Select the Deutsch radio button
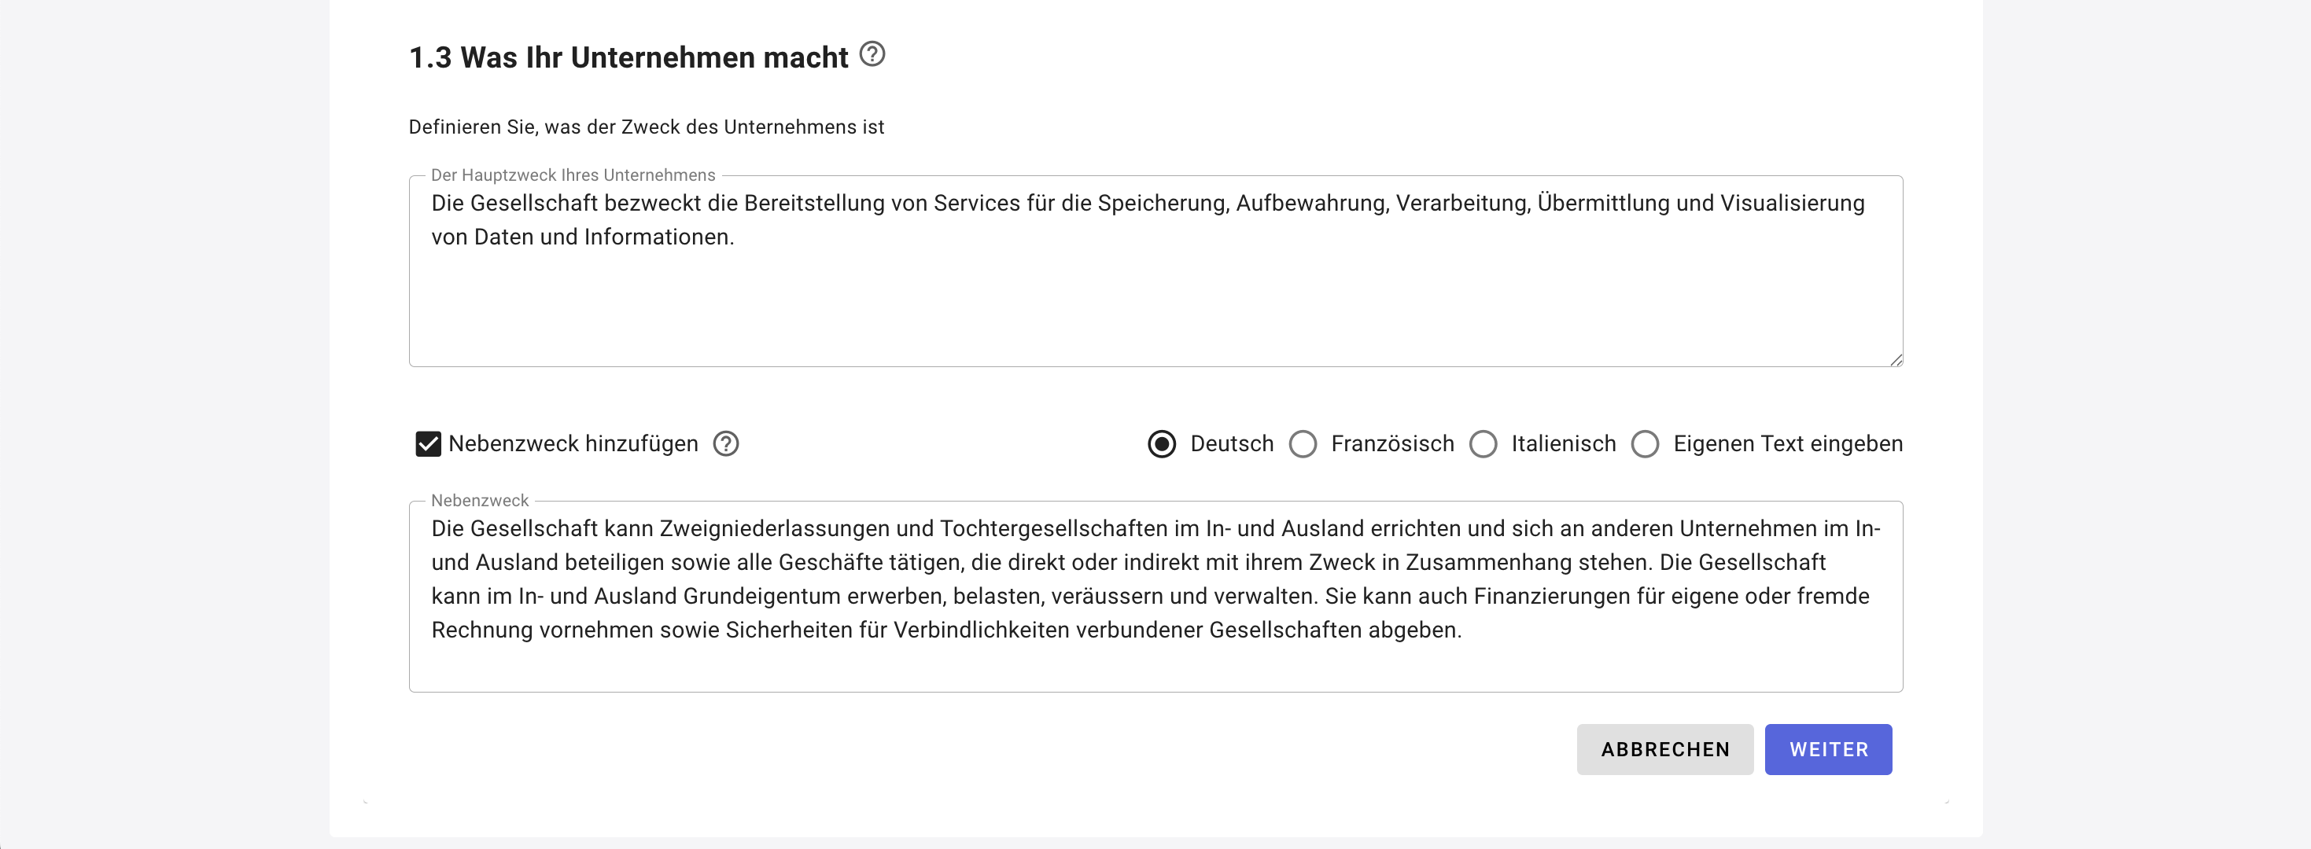 1162,444
